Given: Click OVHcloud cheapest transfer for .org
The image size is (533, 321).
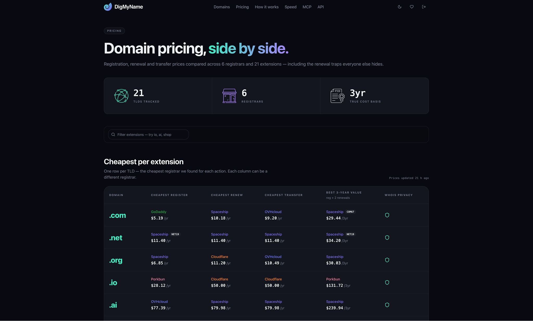Looking at the screenshot, I should point(273,257).
